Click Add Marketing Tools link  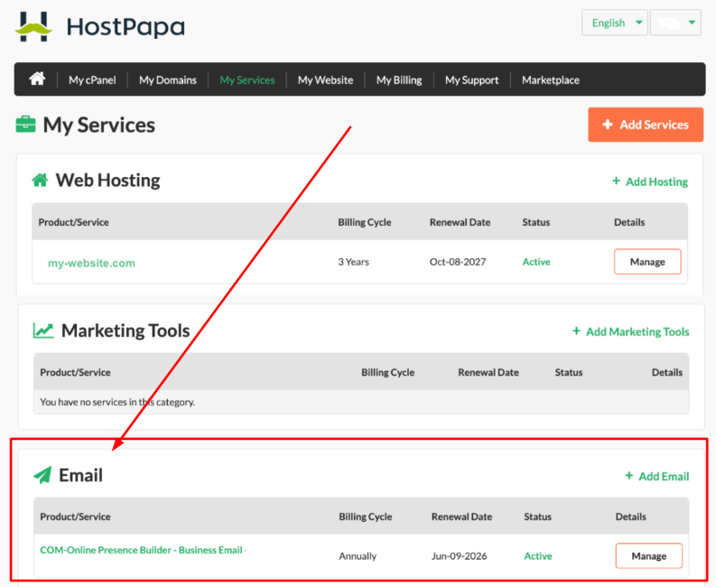(630, 331)
